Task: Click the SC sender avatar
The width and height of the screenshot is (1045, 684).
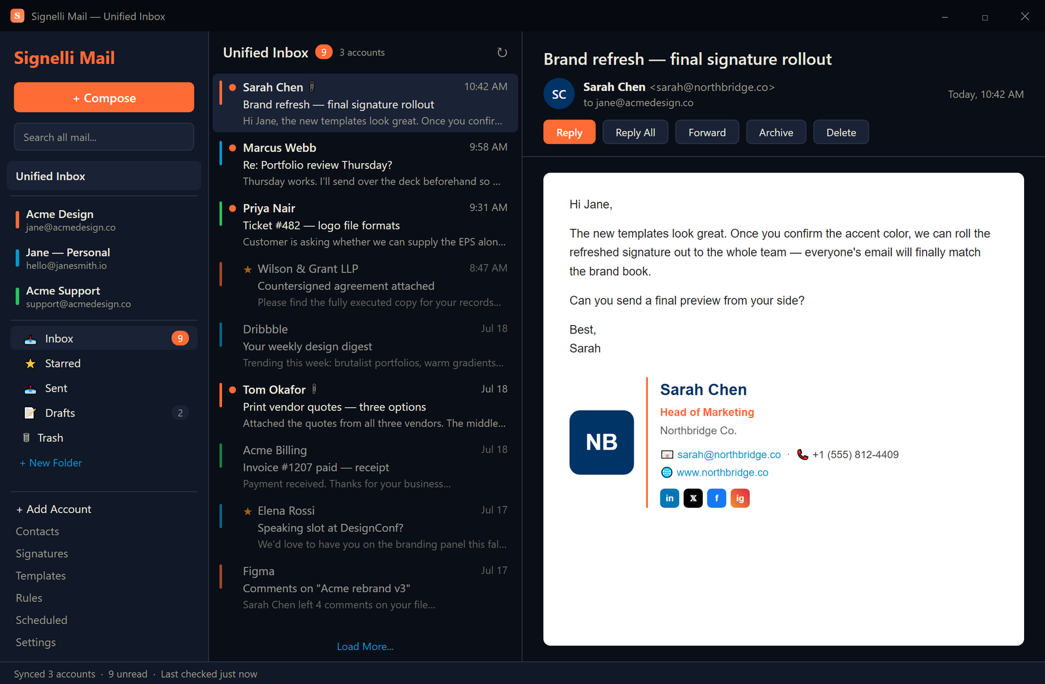Action: [559, 94]
